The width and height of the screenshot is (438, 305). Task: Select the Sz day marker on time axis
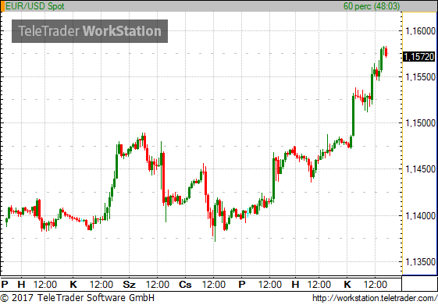[130, 285]
